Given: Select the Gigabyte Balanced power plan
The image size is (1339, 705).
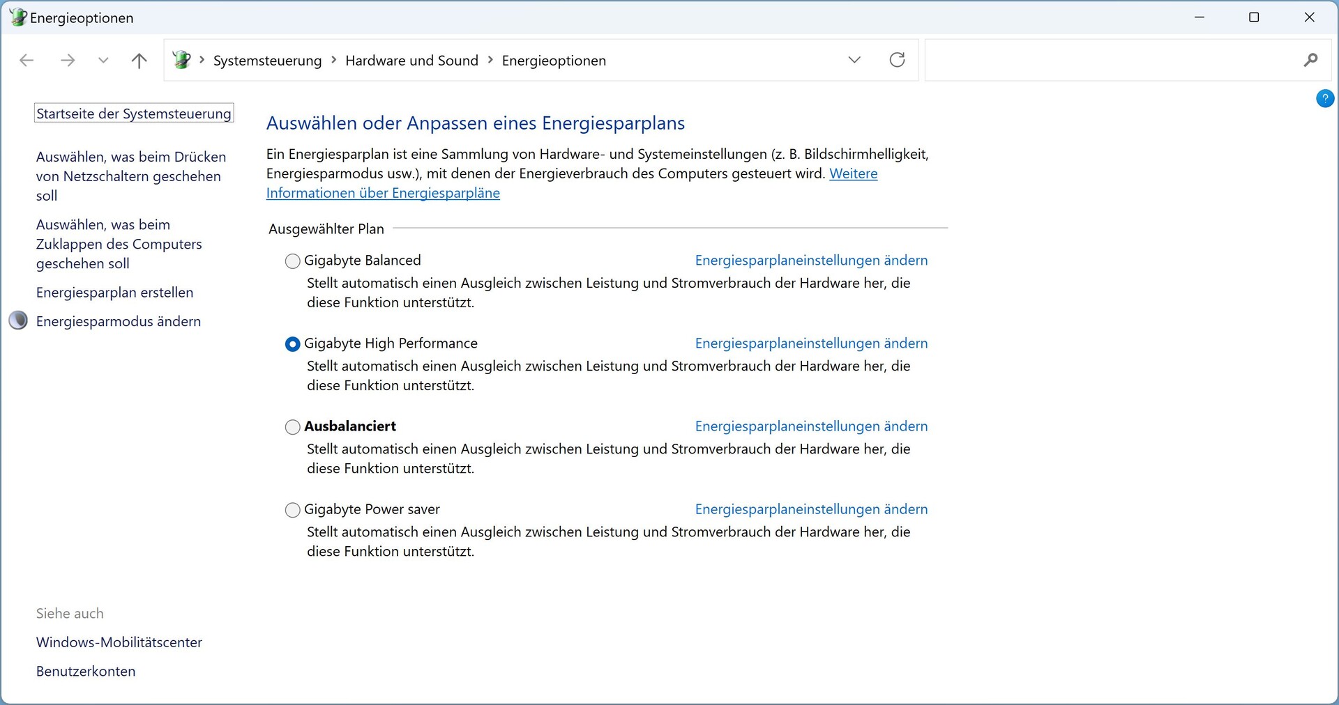Looking at the screenshot, I should coord(293,261).
